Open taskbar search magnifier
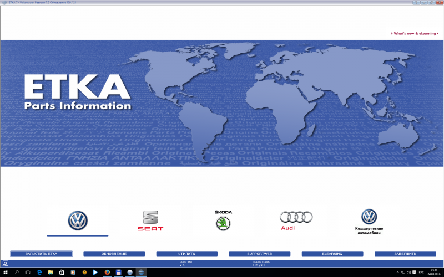The height and width of the screenshot is (277, 444). 17,273
